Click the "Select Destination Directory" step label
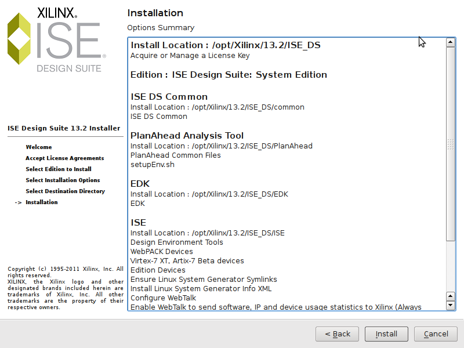 [66, 191]
